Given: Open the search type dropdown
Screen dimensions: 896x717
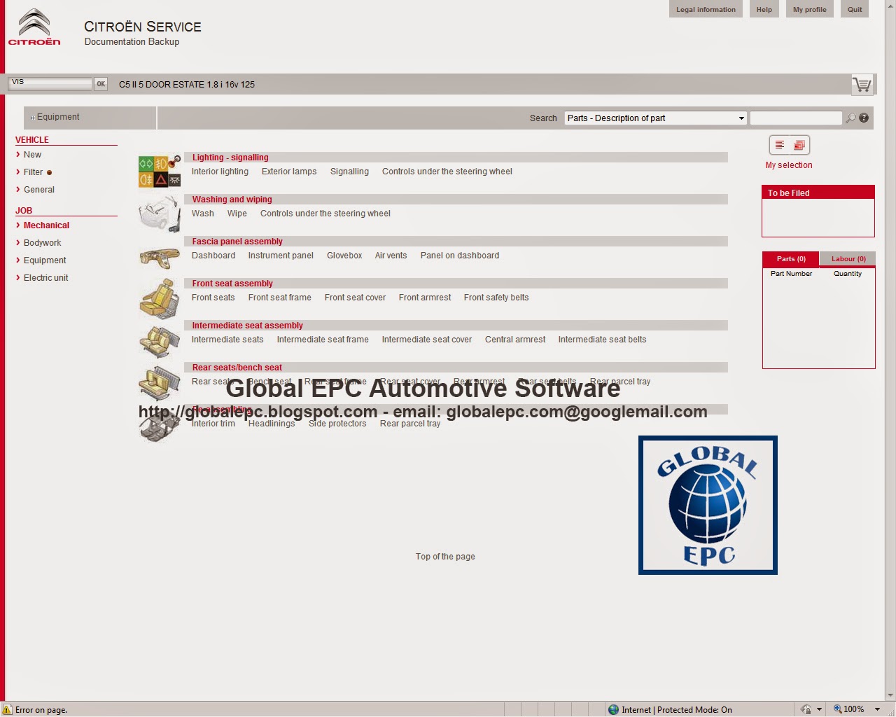Looking at the screenshot, I should 656,118.
